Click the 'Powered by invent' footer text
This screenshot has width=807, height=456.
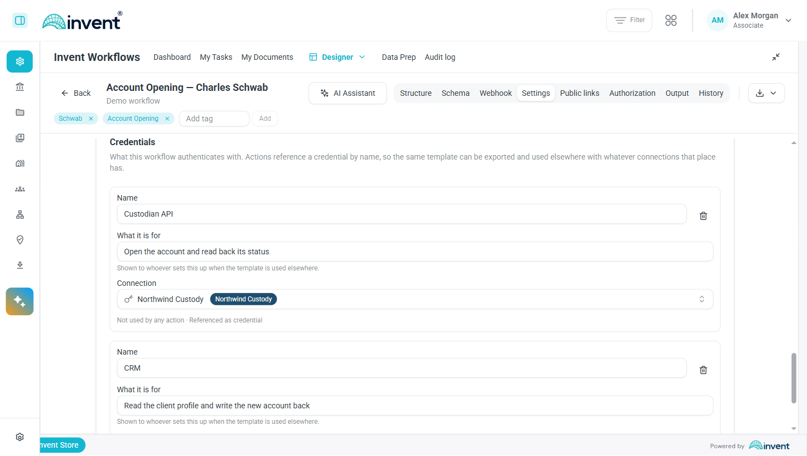(x=750, y=445)
